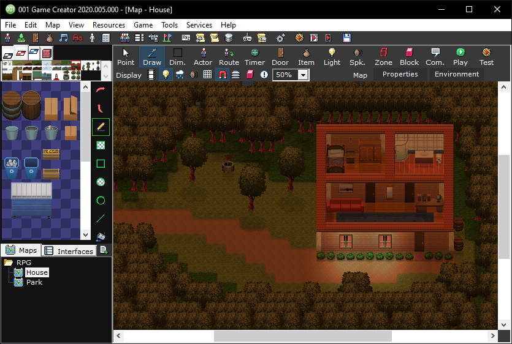Open the 50% zoom dropdown
The height and width of the screenshot is (344, 512).
[x=304, y=75]
